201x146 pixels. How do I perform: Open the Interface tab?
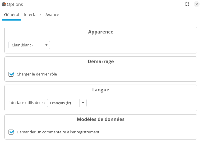pos(32,15)
